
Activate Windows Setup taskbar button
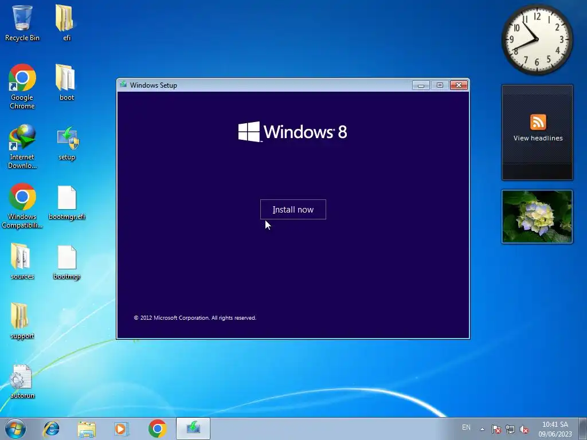click(193, 429)
